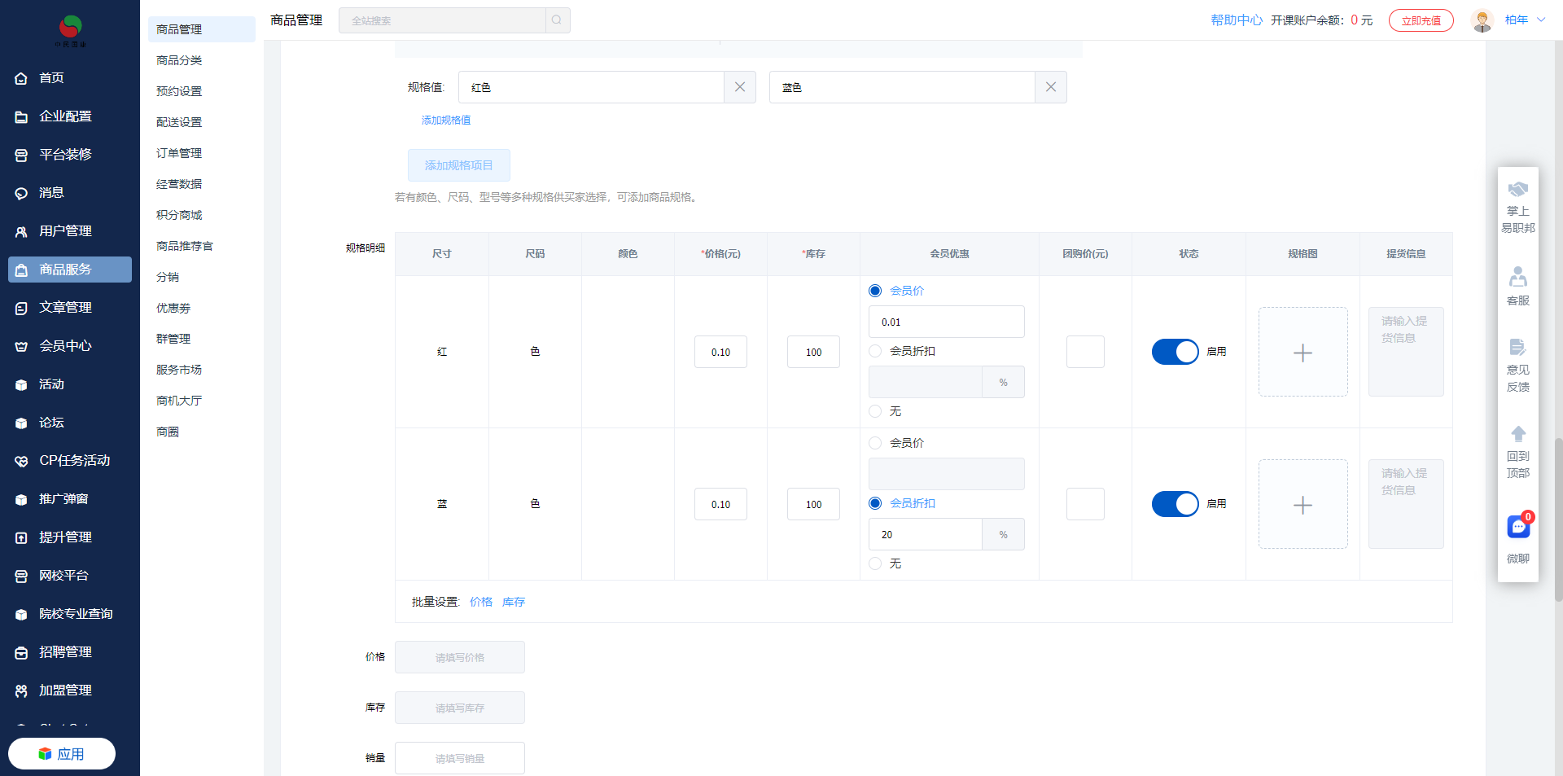Click 回到顶部 arrow icon

coord(1517,434)
